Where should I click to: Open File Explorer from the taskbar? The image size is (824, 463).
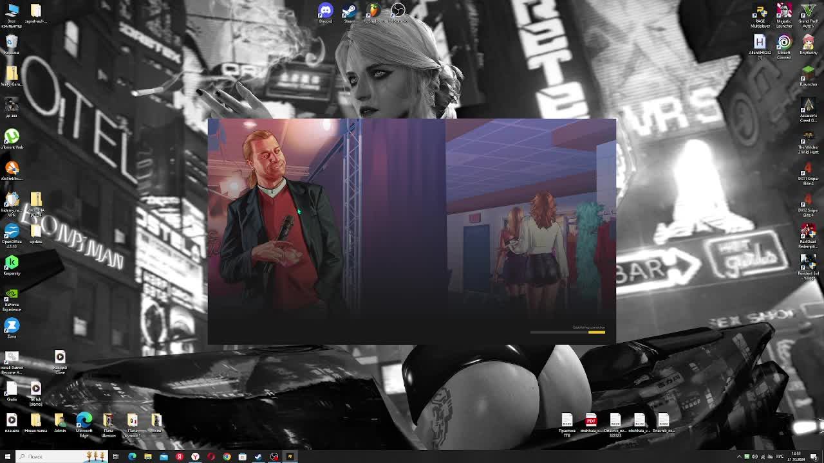148,457
